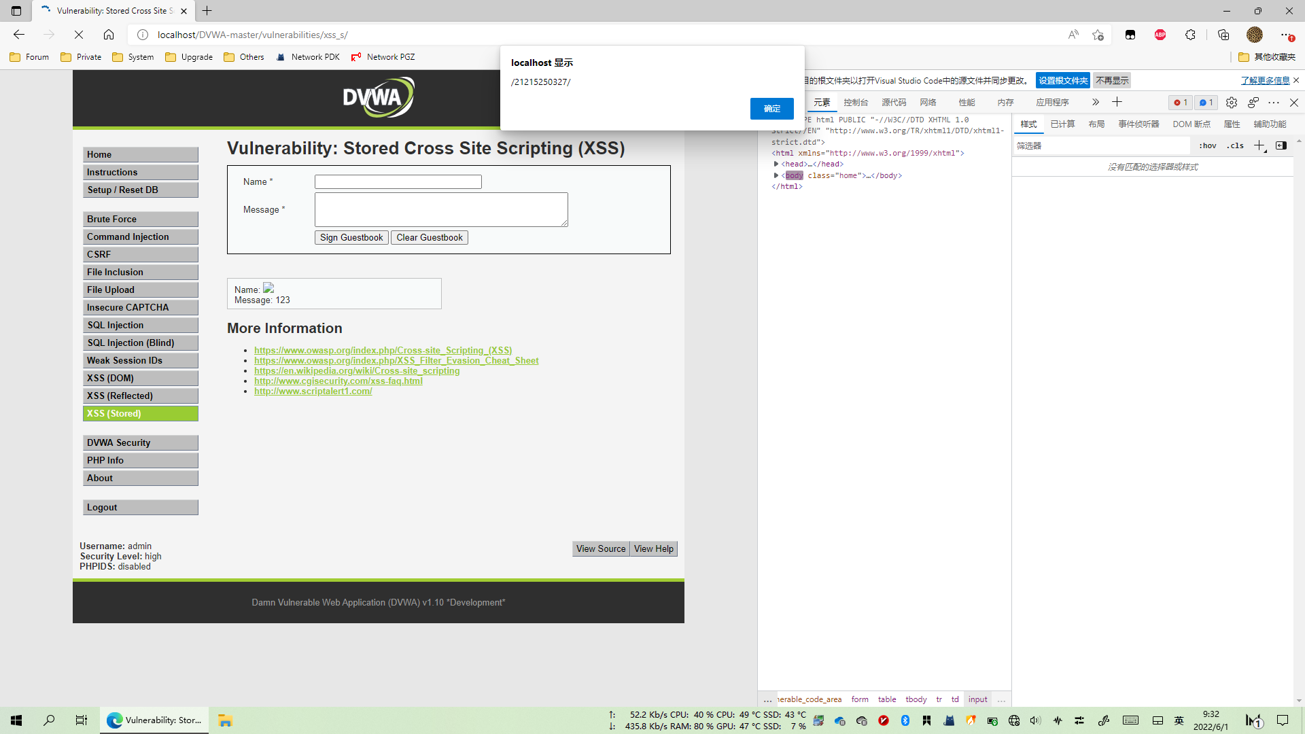
Task: Toggle the :hov element state panel
Action: (1208, 145)
